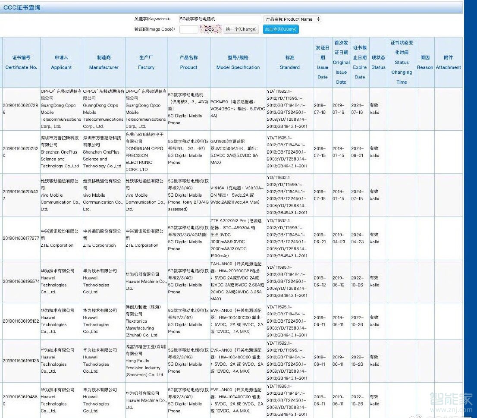The image size is (477, 418).
Task: Select the Manufacturer column header
Action: 104,63
